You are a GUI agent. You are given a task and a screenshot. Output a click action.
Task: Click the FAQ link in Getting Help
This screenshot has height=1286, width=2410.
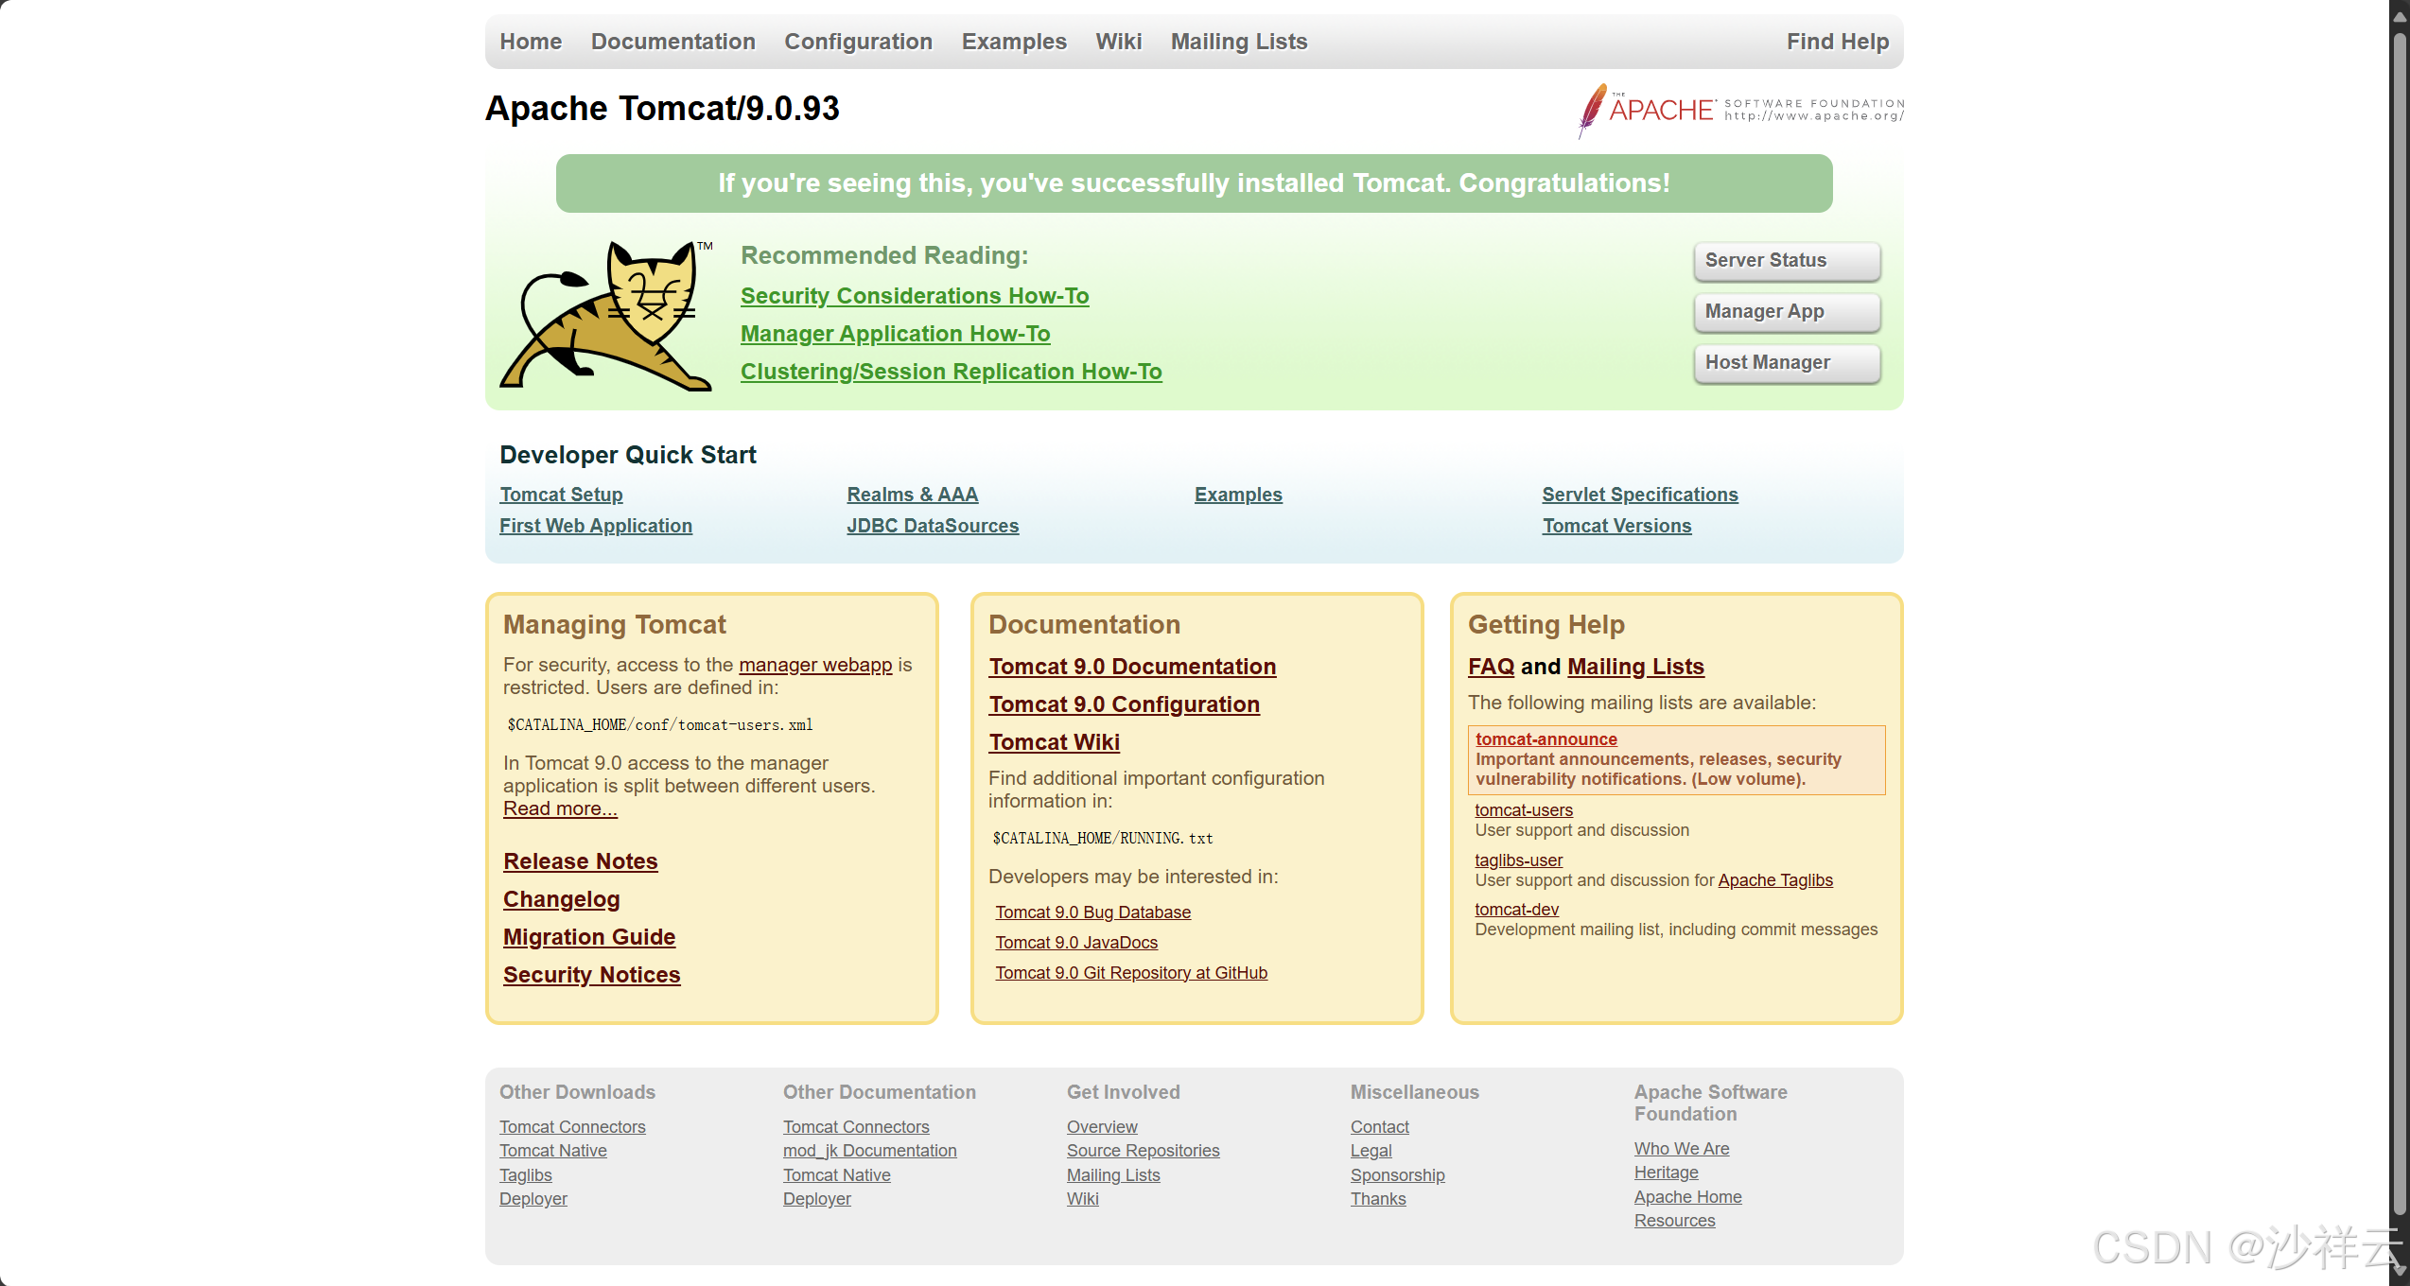coord(1492,667)
